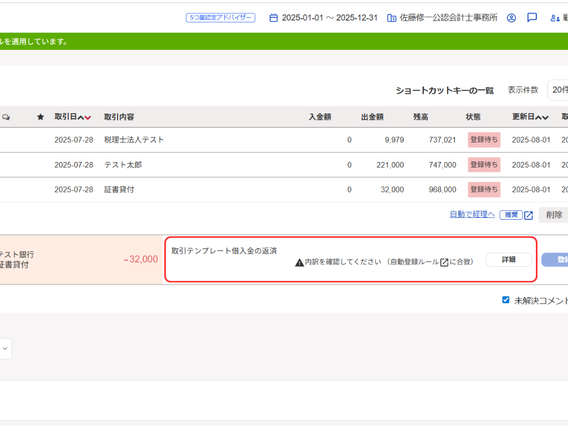The height and width of the screenshot is (426, 568).
Task: Click the 詳細 button
Action: point(509,260)
